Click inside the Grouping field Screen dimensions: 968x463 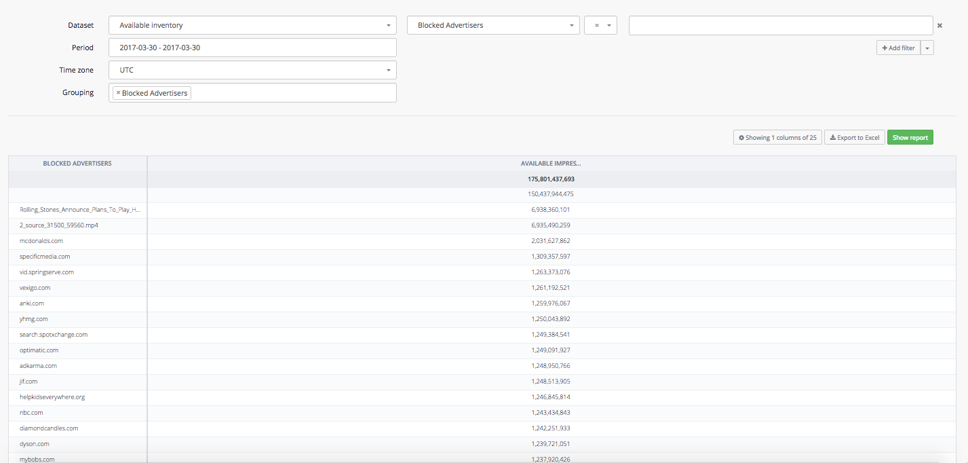click(x=292, y=93)
